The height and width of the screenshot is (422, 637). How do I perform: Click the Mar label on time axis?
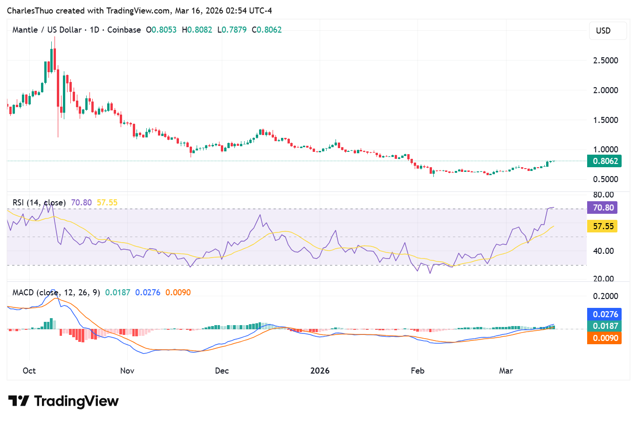pyautogui.click(x=506, y=371)
